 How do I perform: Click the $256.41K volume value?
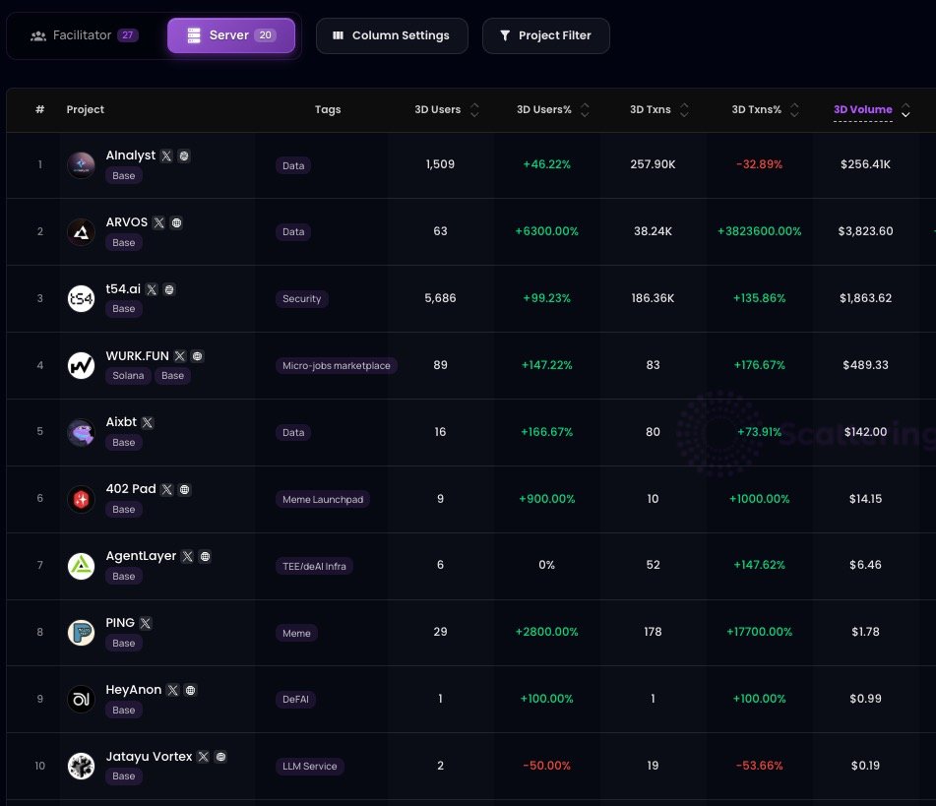tap(865, 164)
